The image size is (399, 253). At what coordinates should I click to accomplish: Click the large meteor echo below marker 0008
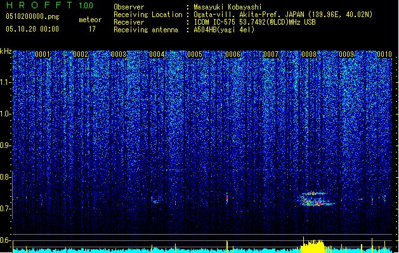pyautogui.click(x=315, y=199)
